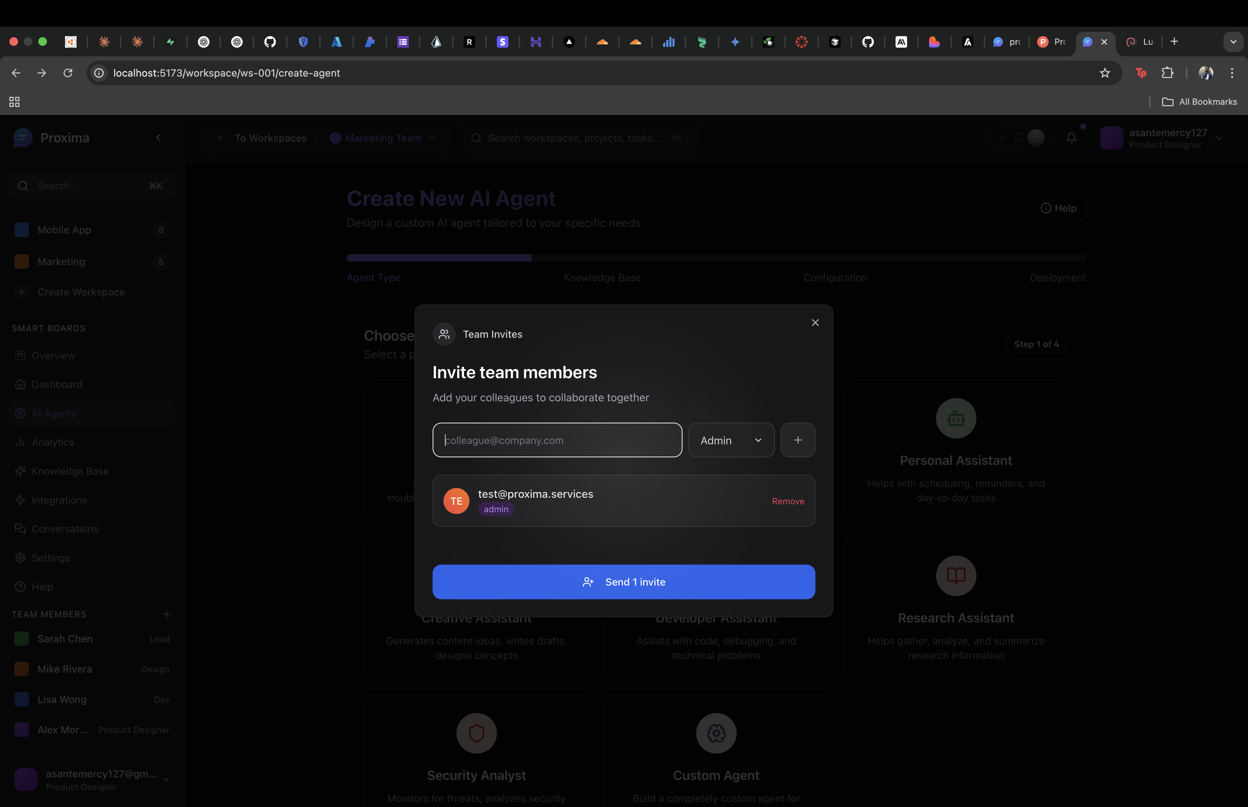Click the Research Assistant book icon
Screen dimensions: 1248x807
coord(955,575)
